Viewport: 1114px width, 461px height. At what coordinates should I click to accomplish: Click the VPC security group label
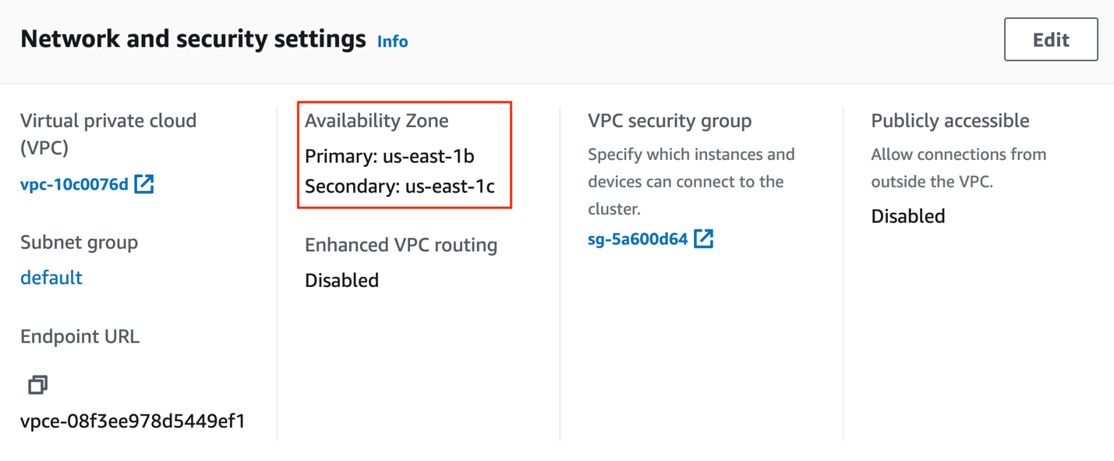pyautogui.click(x=670, y=121)
